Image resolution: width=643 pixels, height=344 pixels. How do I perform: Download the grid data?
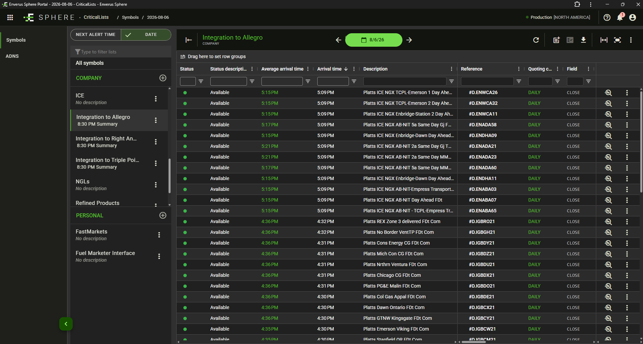pyautogui.click(x=583, y=40)
